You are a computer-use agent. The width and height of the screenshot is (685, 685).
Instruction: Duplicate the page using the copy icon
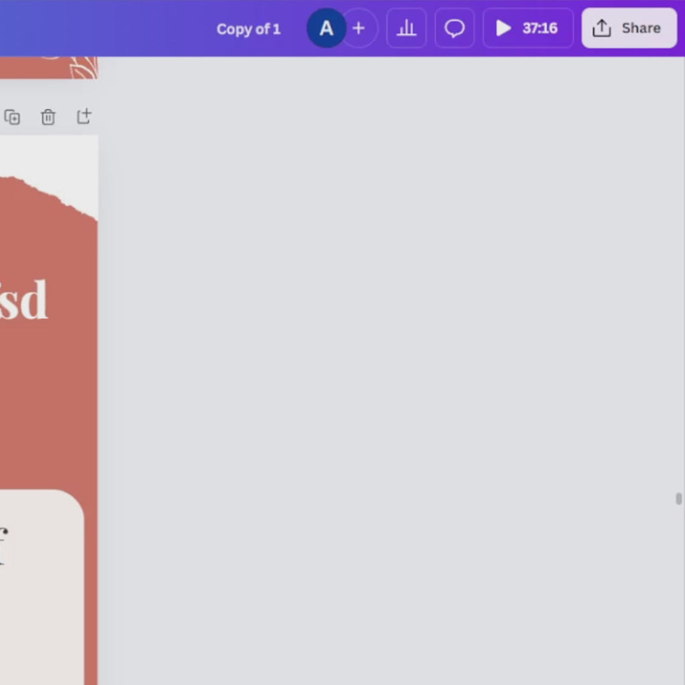[x=12, y=118]
